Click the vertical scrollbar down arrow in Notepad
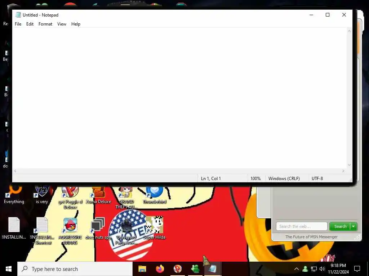 coord(350,165)
